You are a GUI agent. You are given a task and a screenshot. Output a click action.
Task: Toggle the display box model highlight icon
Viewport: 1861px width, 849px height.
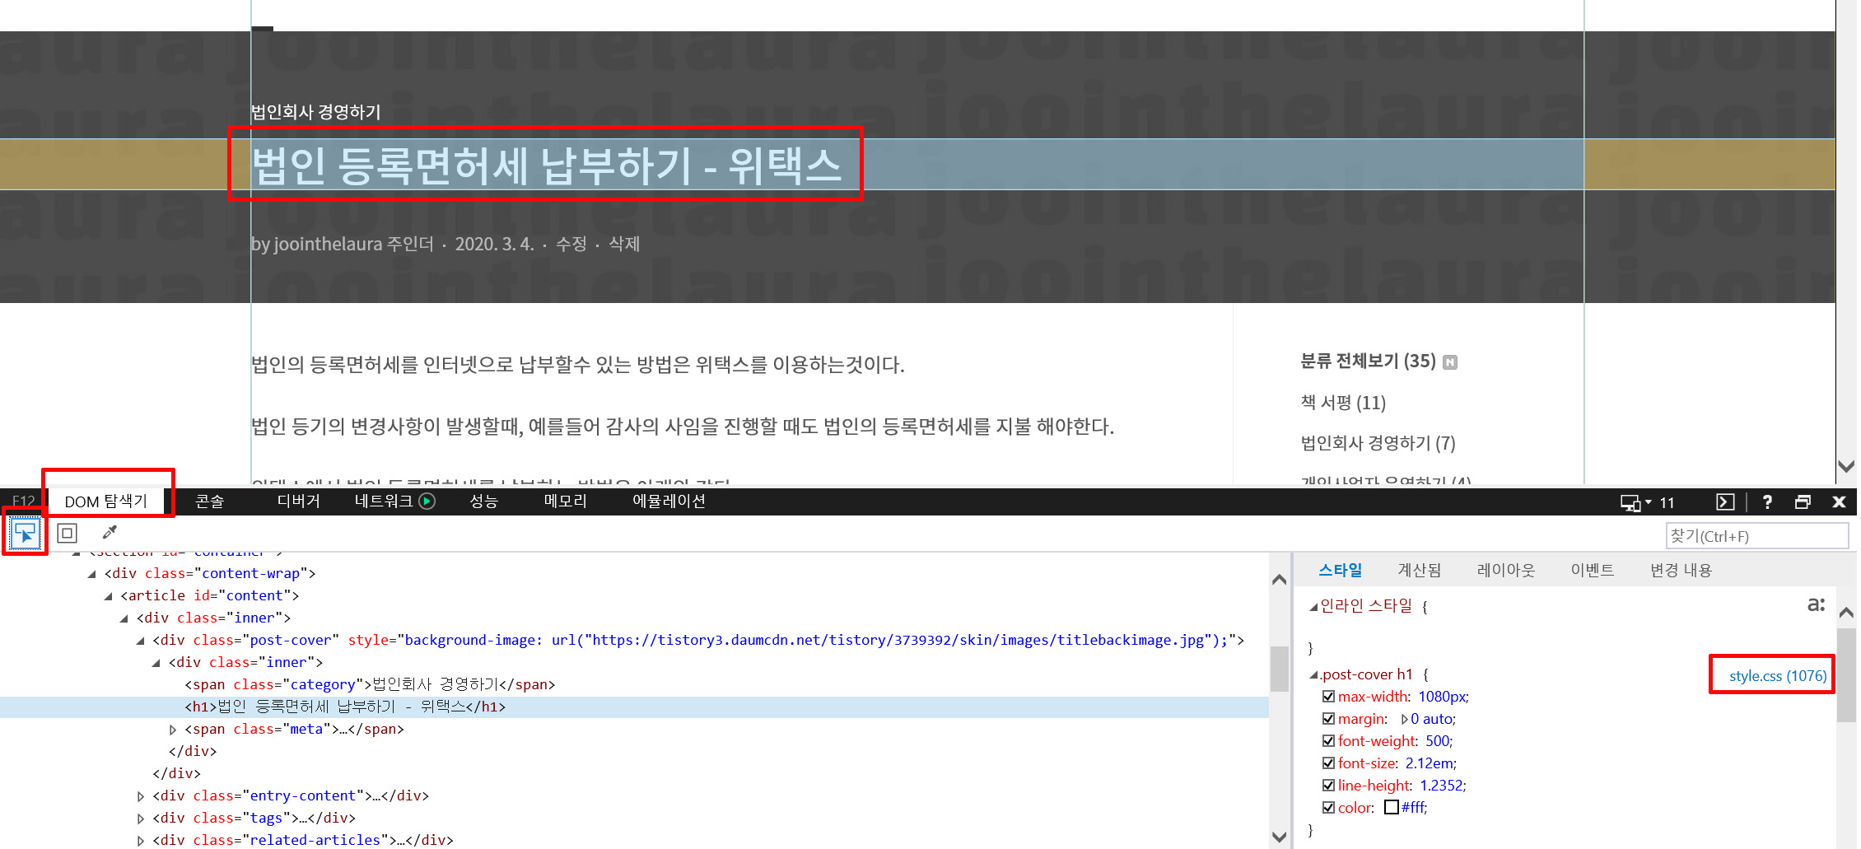(68, 534)
